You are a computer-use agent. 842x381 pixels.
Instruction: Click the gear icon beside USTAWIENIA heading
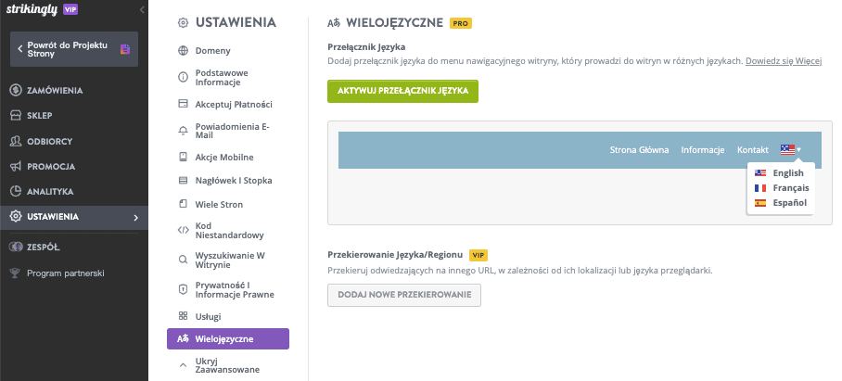pos(183,22)
